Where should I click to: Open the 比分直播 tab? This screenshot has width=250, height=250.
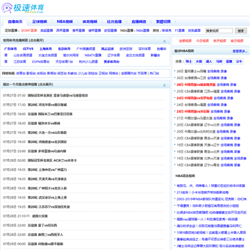click(x=115, y=22)
